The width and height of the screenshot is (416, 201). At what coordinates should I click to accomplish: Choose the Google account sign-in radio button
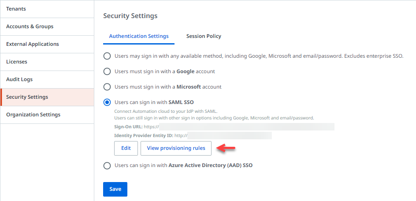click(107, 71)
